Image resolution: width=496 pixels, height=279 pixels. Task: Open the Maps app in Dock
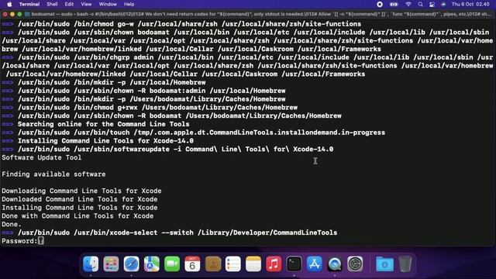pyautogui.click(x=152, y=263)
